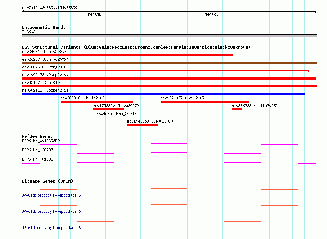Open the third DPP6|dipeptidyl-peptidase 6 link
The image size is (327, 239).
click(51, 228)
